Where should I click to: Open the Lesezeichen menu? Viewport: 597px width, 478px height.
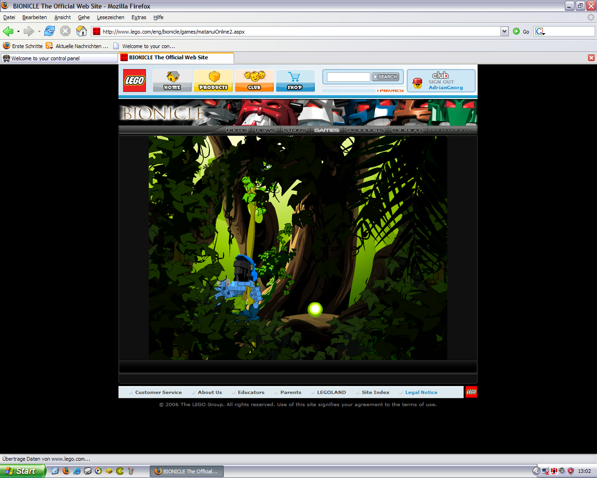pyautogui.click(x=111, y=17)
